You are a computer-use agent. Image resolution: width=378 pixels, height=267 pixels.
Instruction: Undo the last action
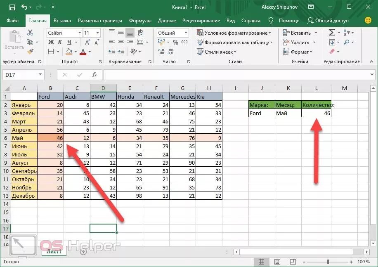click(24, 7)
